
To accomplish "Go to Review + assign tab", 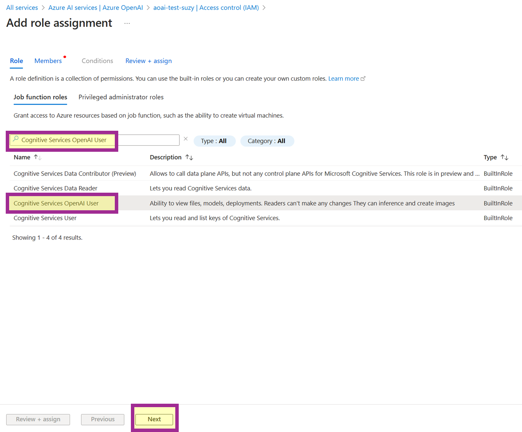I will click(148, 61).
